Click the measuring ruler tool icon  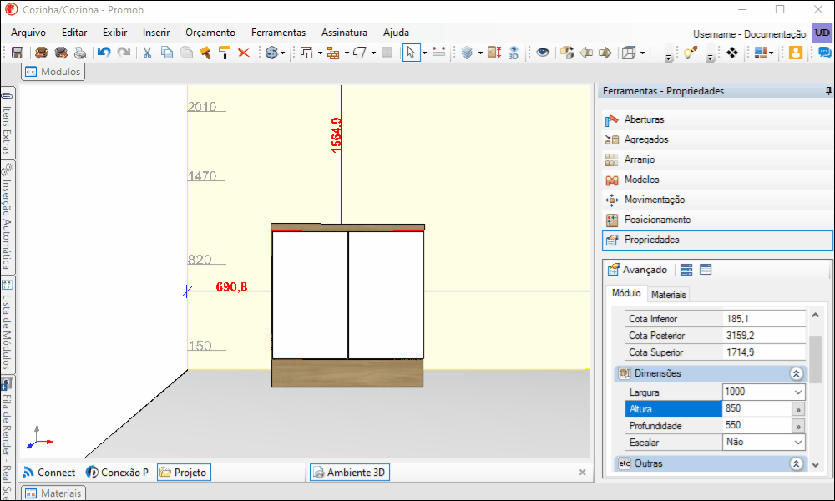(439, 53)
